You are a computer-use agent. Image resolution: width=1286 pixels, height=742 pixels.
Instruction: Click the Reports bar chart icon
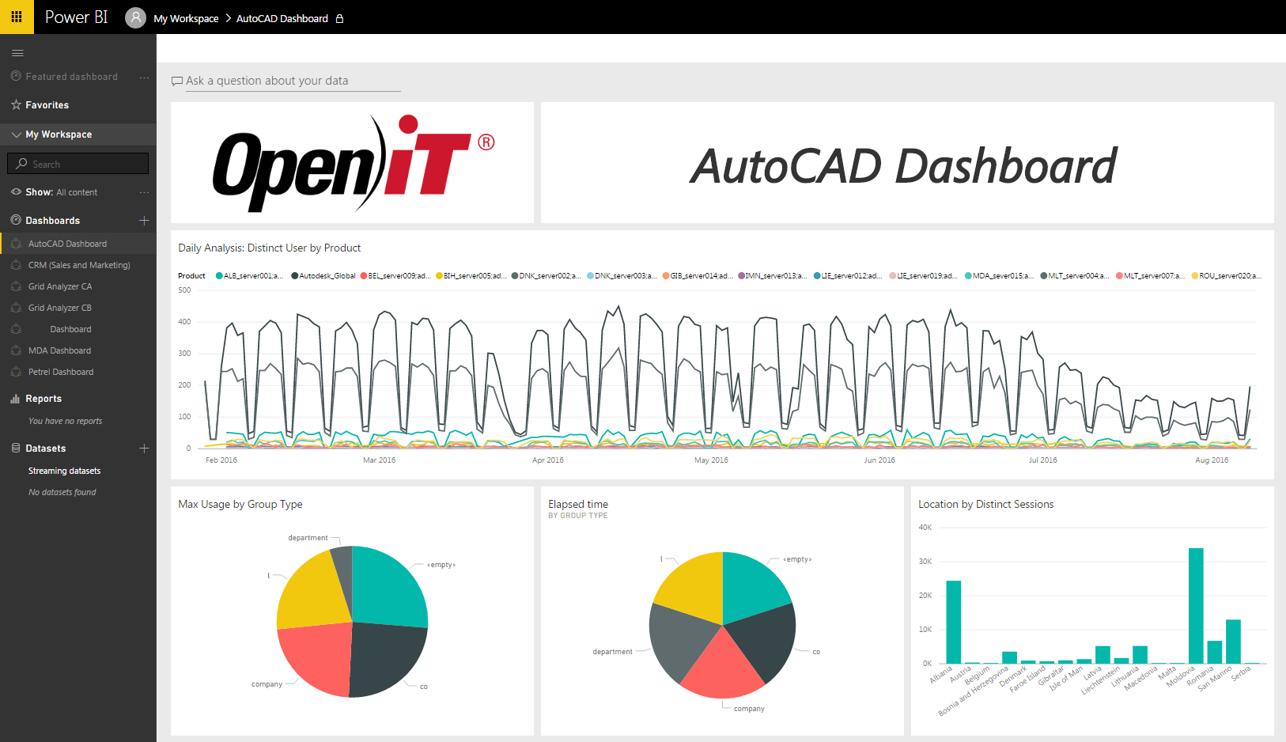15,399
